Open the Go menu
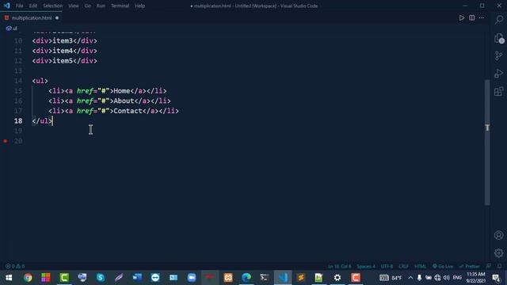Image resolution: width=507 pixels, height=285 pixels. point(88,6)
